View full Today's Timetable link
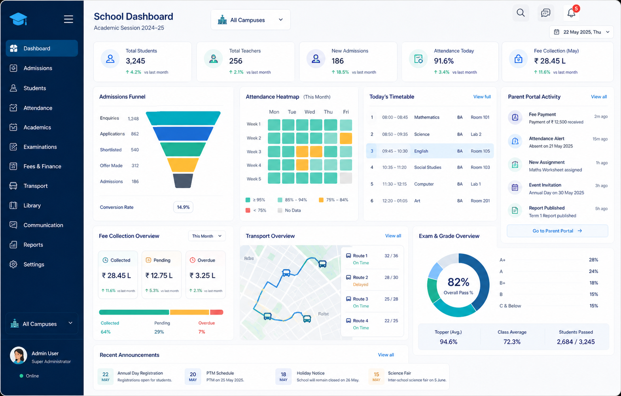The image size is (621, 396). pyautogui.click(x=482, y=97)
